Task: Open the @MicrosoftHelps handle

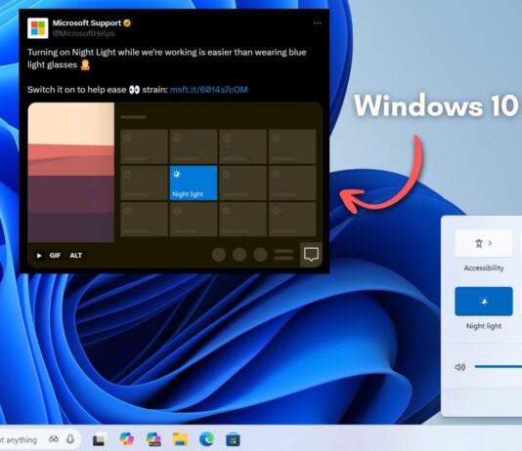Action: tap(83, 33)
